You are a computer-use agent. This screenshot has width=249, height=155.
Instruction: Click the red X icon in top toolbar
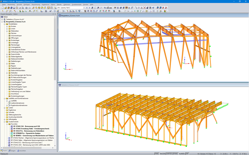[x=144, y=8]
